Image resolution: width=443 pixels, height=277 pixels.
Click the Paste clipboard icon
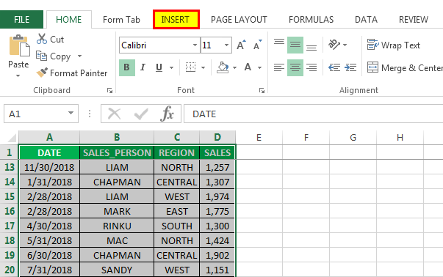coord(19,45)
